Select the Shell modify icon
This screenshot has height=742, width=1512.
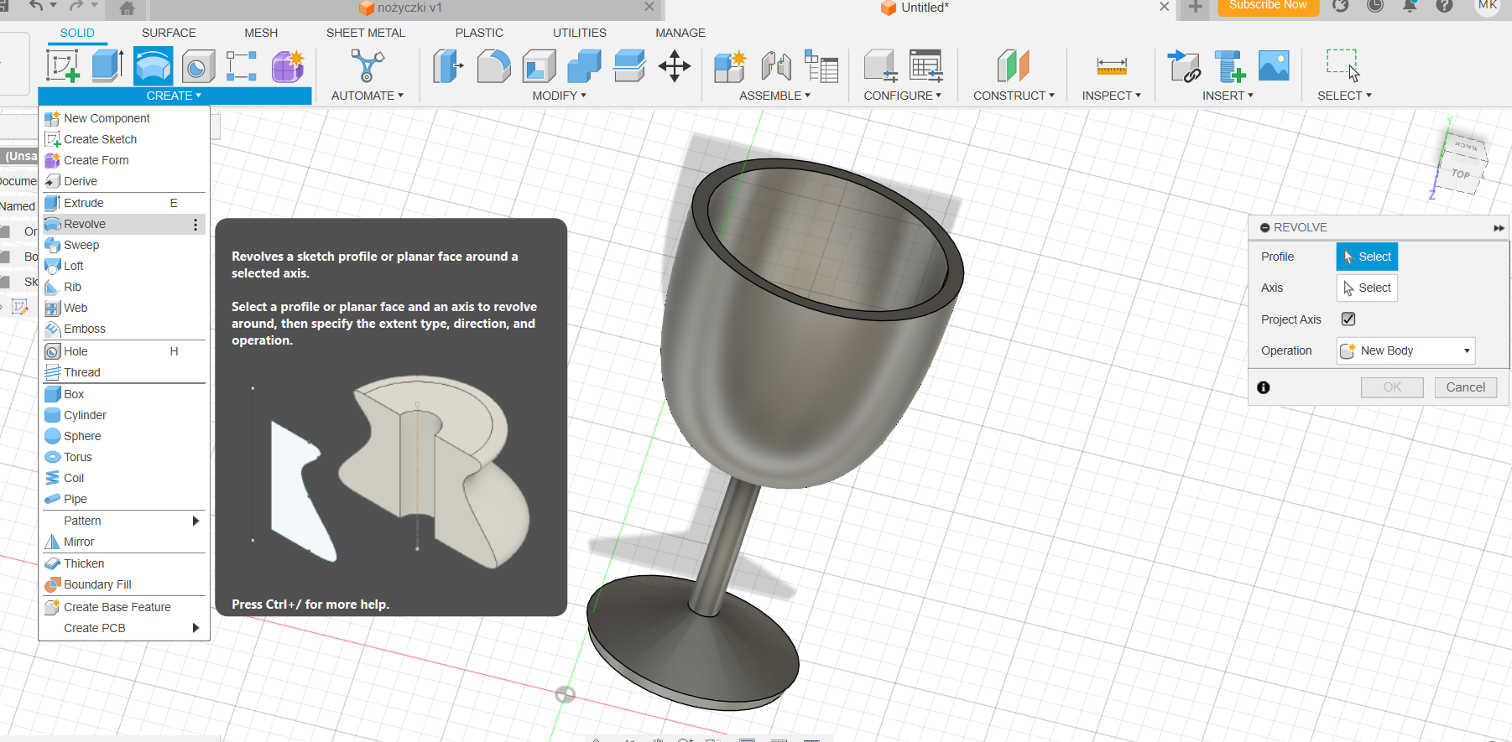tap(539, 66)
